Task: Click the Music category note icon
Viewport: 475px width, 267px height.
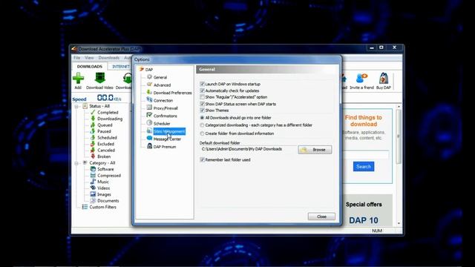Action: (x=93, y=182)
